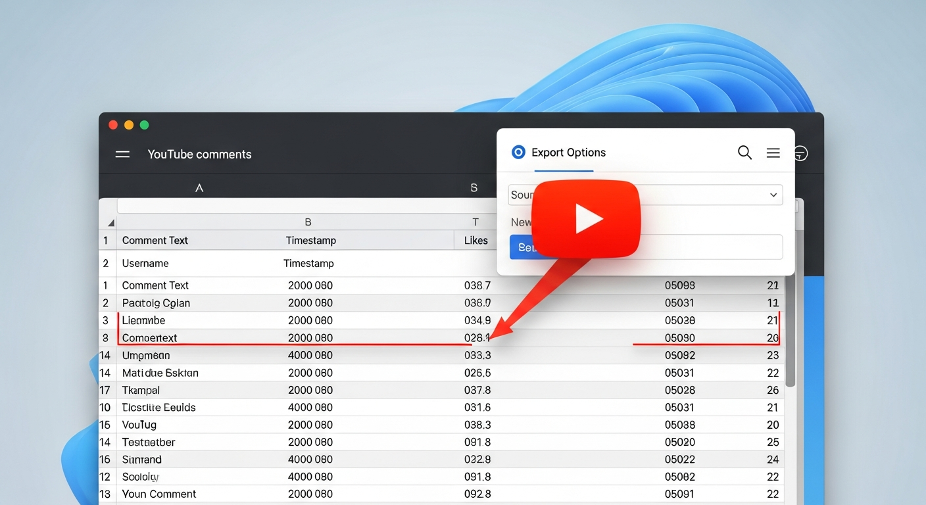Click the search magnifier in Export Options
This screenshot has height=505, width=926.
(x=744, y=153)
